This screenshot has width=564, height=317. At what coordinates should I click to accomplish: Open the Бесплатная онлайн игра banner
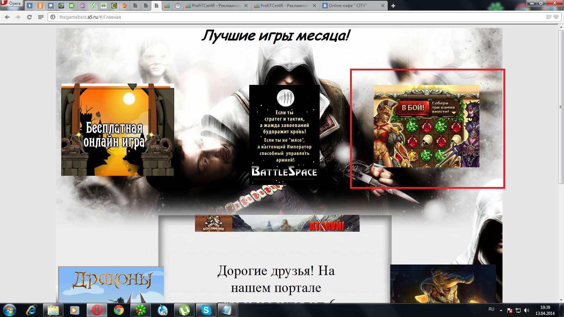pos(118,130)
